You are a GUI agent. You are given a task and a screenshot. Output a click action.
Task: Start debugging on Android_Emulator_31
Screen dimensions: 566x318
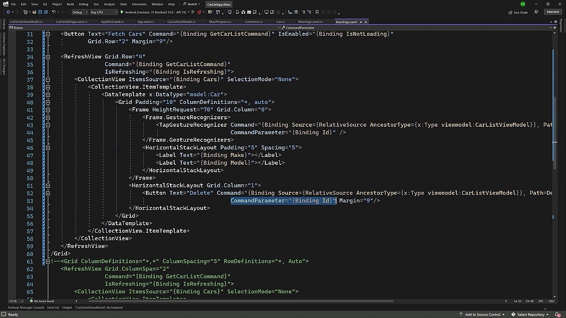[x=153, y=12]
